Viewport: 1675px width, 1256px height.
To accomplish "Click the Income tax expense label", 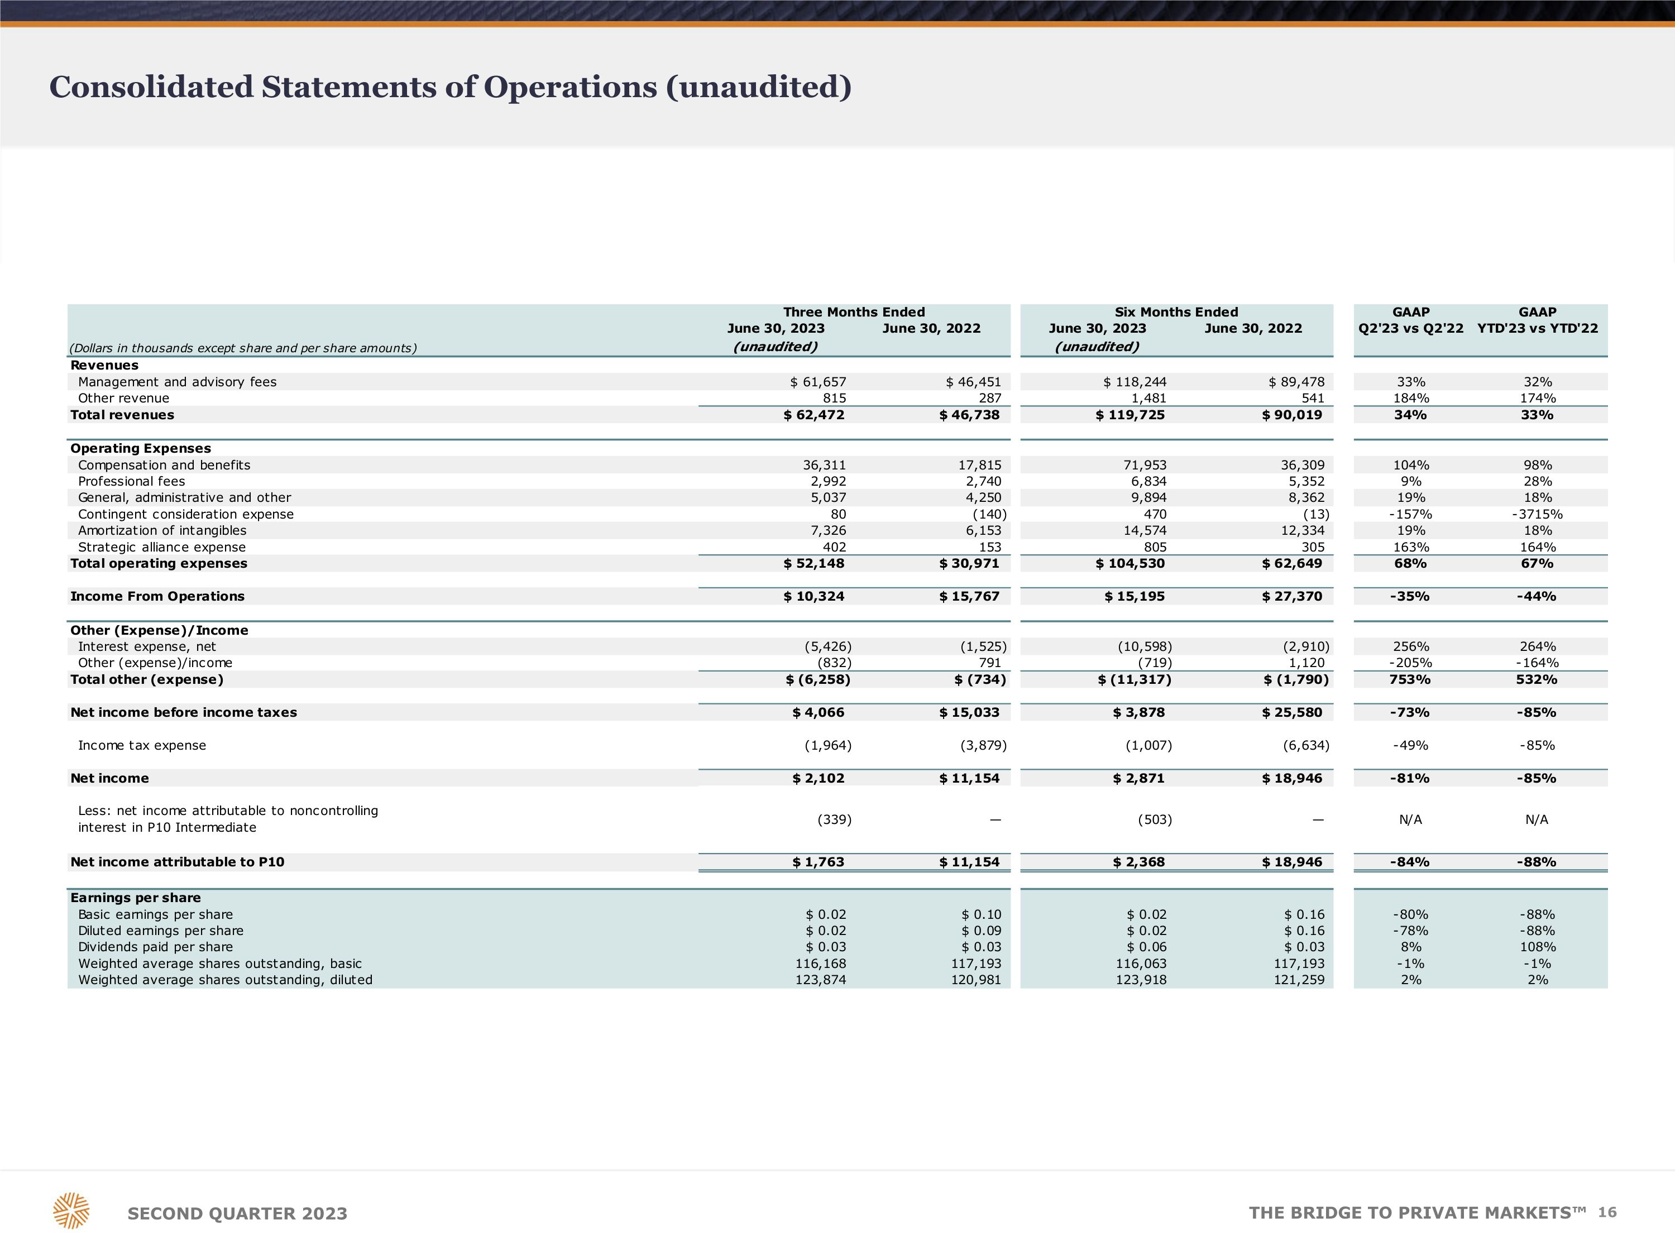I will click(142, 746).
